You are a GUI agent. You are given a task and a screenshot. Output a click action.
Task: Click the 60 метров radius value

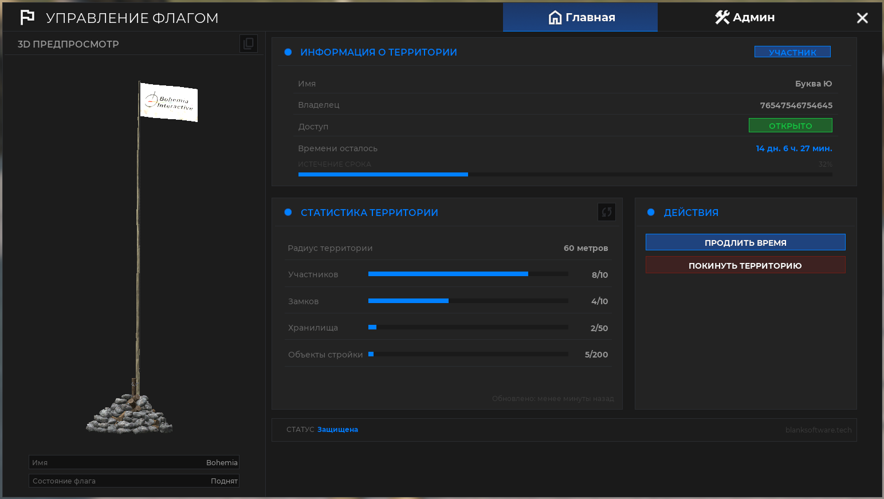point(586,248)
